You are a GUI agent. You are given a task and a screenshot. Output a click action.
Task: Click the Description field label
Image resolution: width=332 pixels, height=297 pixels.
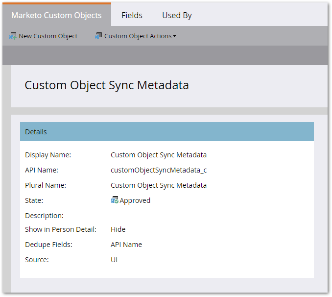pos(44,216)
